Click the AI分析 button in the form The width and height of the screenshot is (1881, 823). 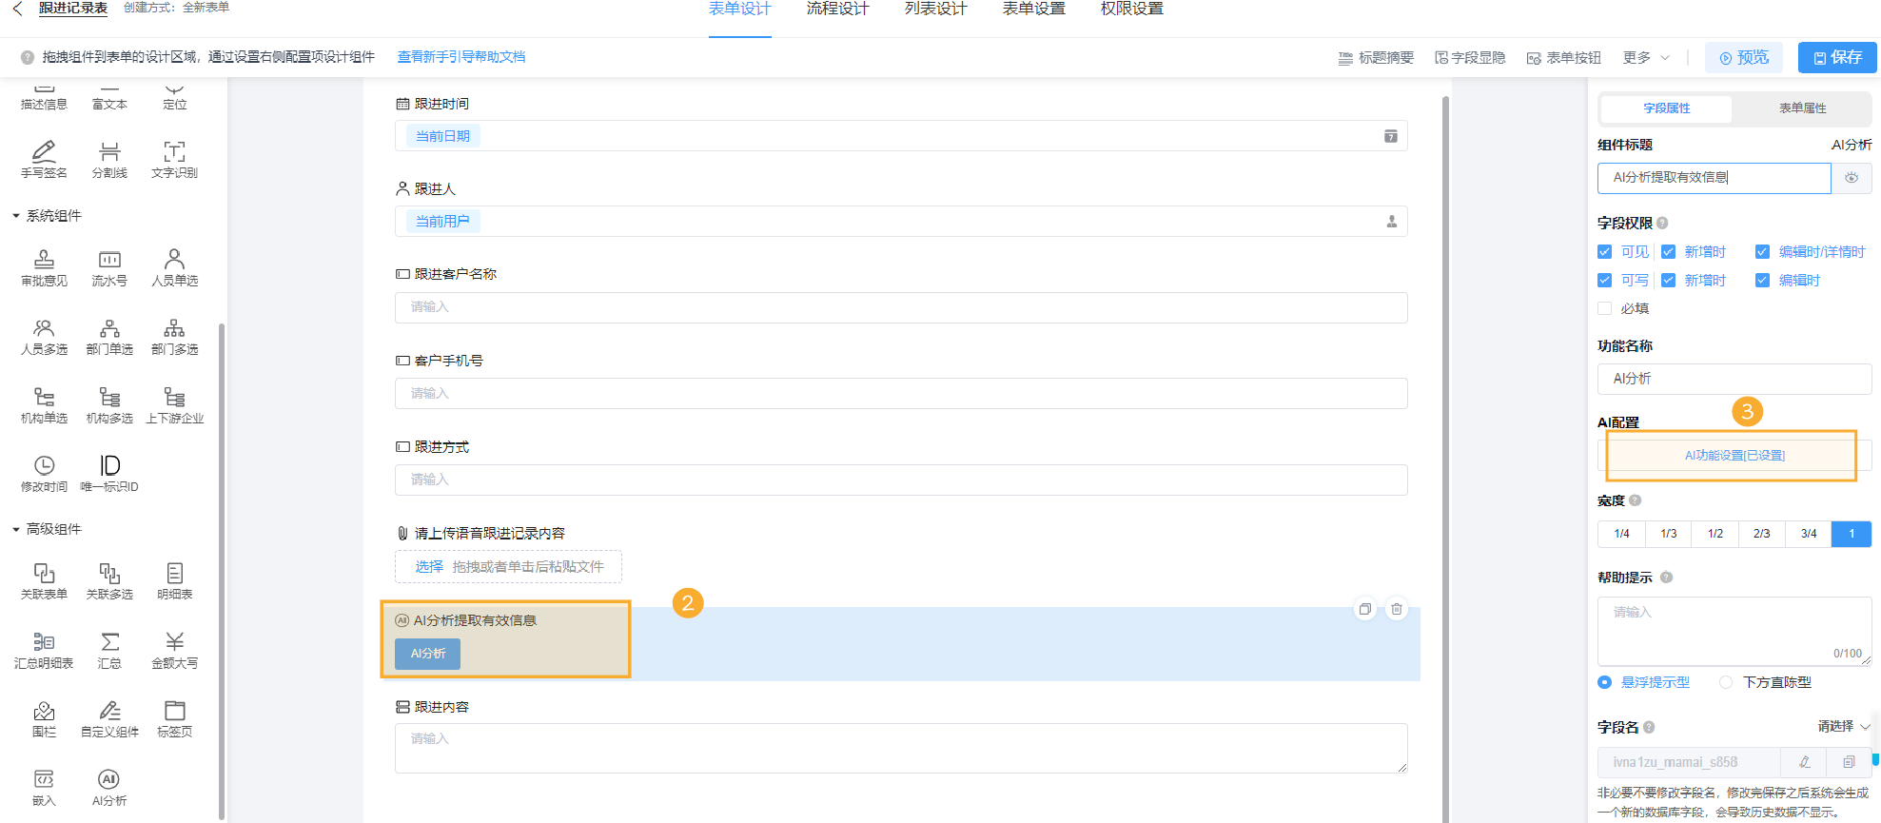point(428,654)
